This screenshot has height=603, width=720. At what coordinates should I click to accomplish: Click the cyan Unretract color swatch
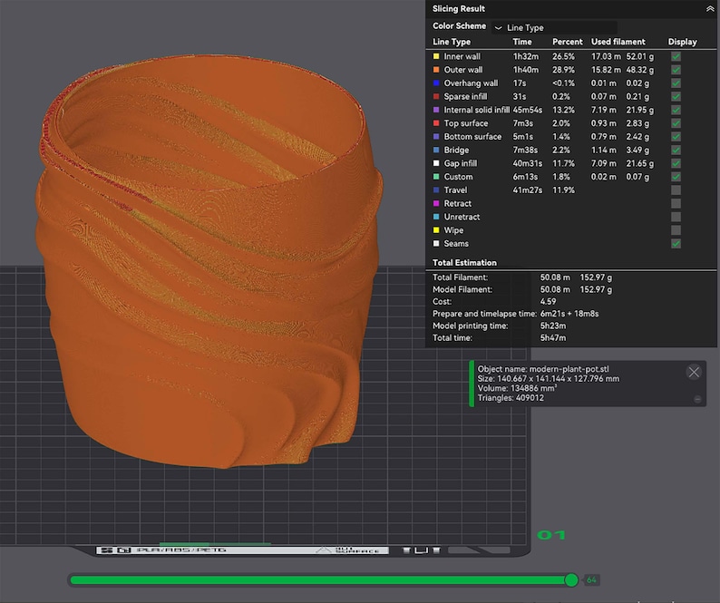point(436,217)
